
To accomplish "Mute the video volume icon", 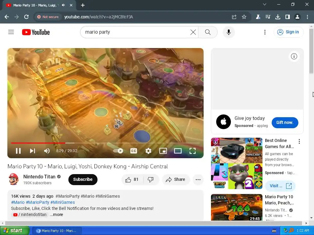I will 47,151.
